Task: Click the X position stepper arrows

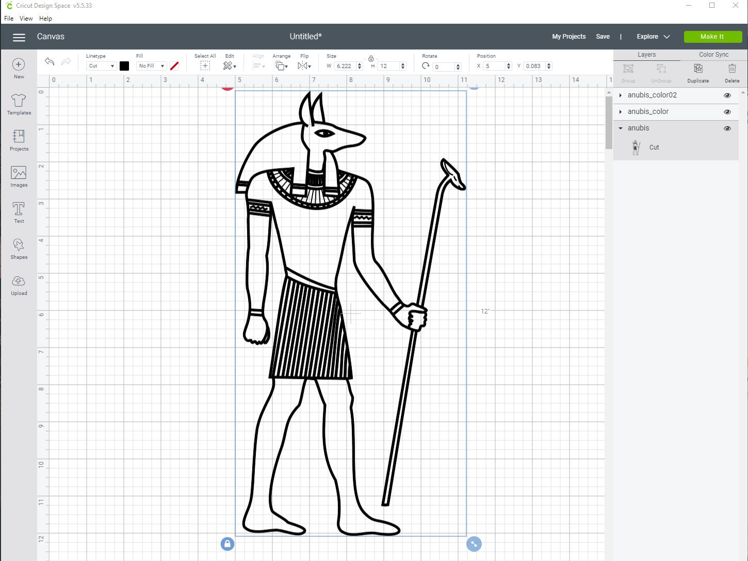Action: [509, 66]
